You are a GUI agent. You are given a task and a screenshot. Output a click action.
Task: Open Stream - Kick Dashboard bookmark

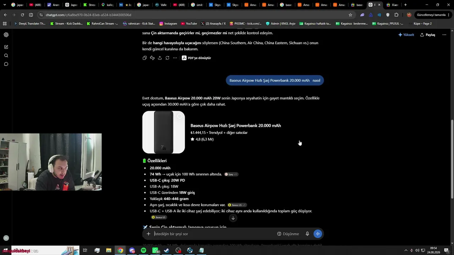click(66, 24)
